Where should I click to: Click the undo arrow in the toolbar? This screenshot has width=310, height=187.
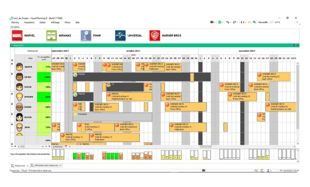[x=227, y=22]
